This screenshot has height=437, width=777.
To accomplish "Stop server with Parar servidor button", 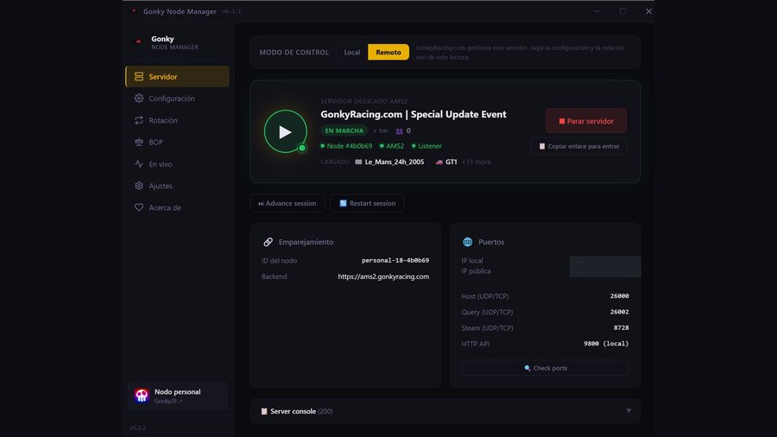I will point(586,121).
